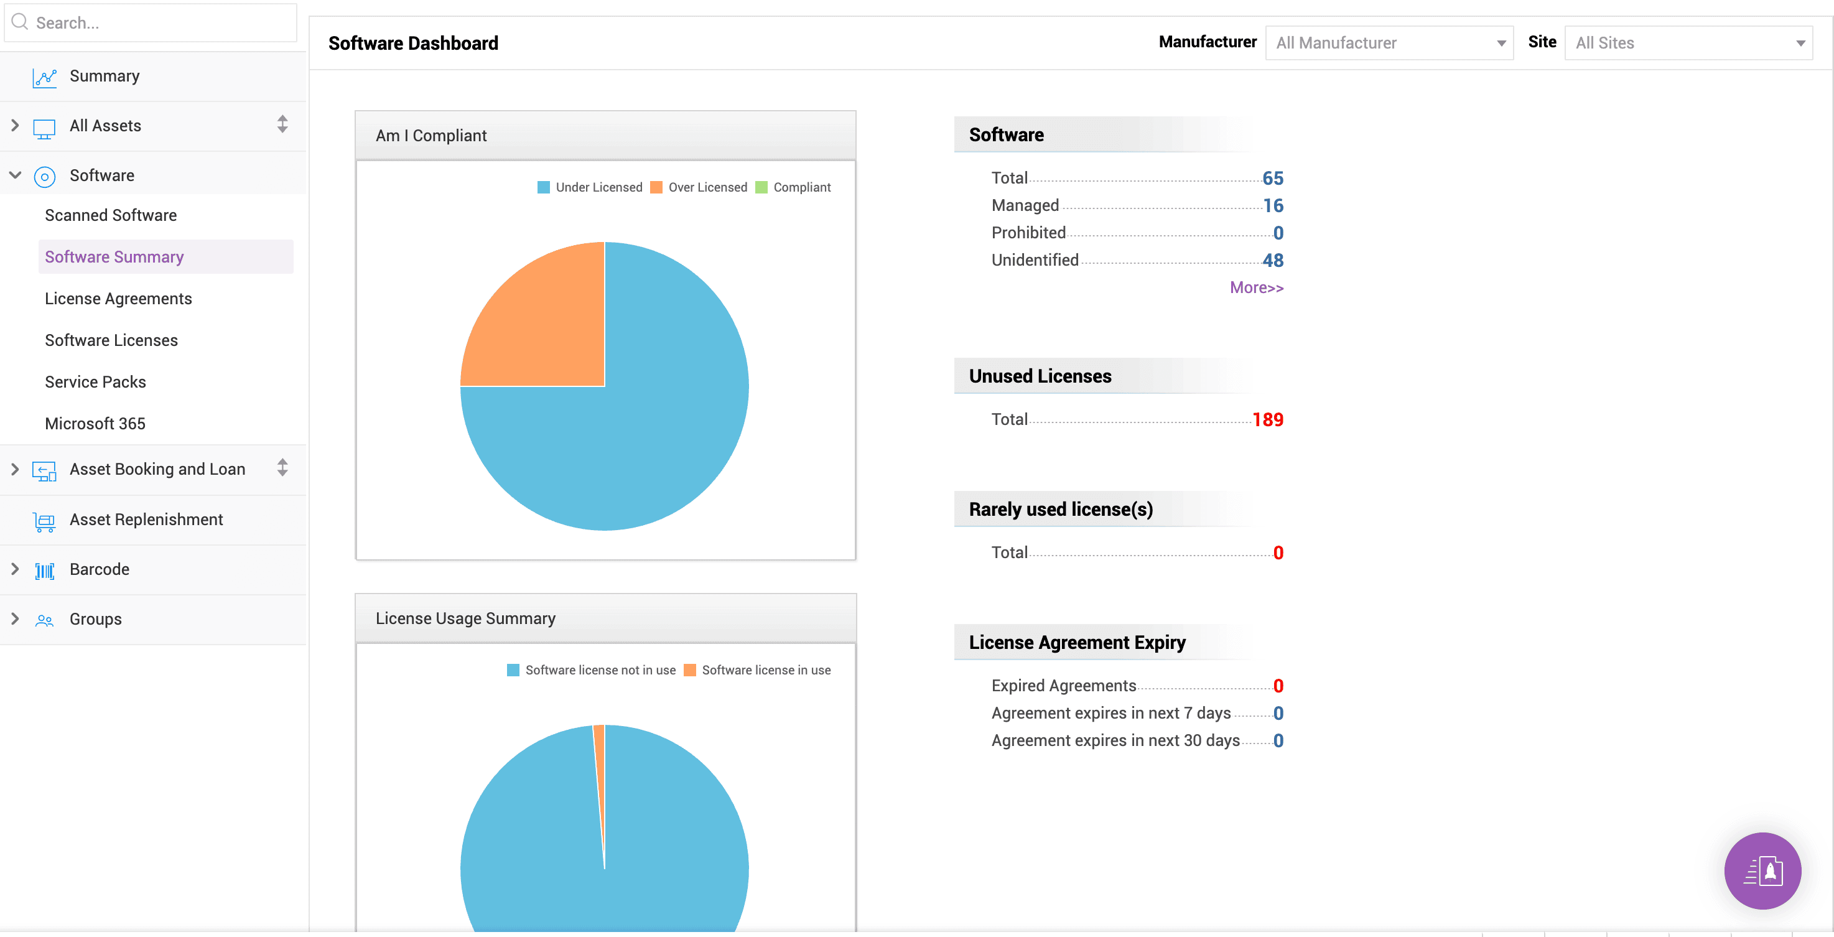Screen dimensions: 1834x937
Task: Open the purple quick-launch rocket button
Action: pos(1762,870)
